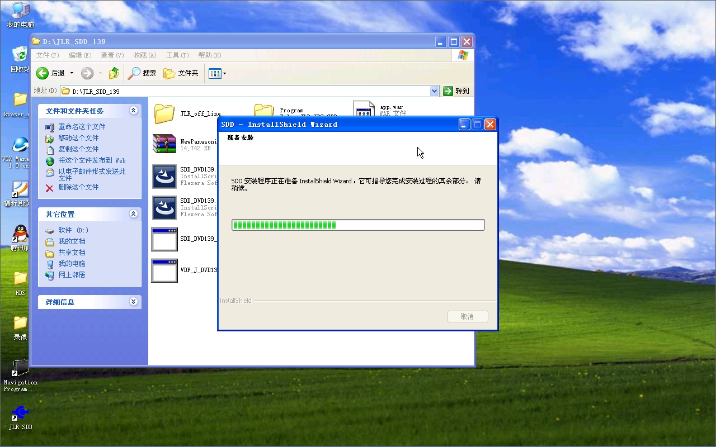Screen dimensions: 716x447
Task: Open 查看(V) menu
Action: click(112, 55)
